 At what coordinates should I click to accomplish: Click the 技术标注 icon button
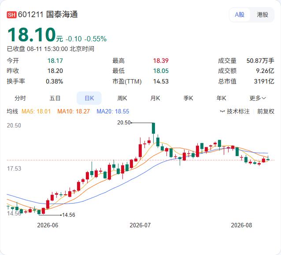point(235,111)
